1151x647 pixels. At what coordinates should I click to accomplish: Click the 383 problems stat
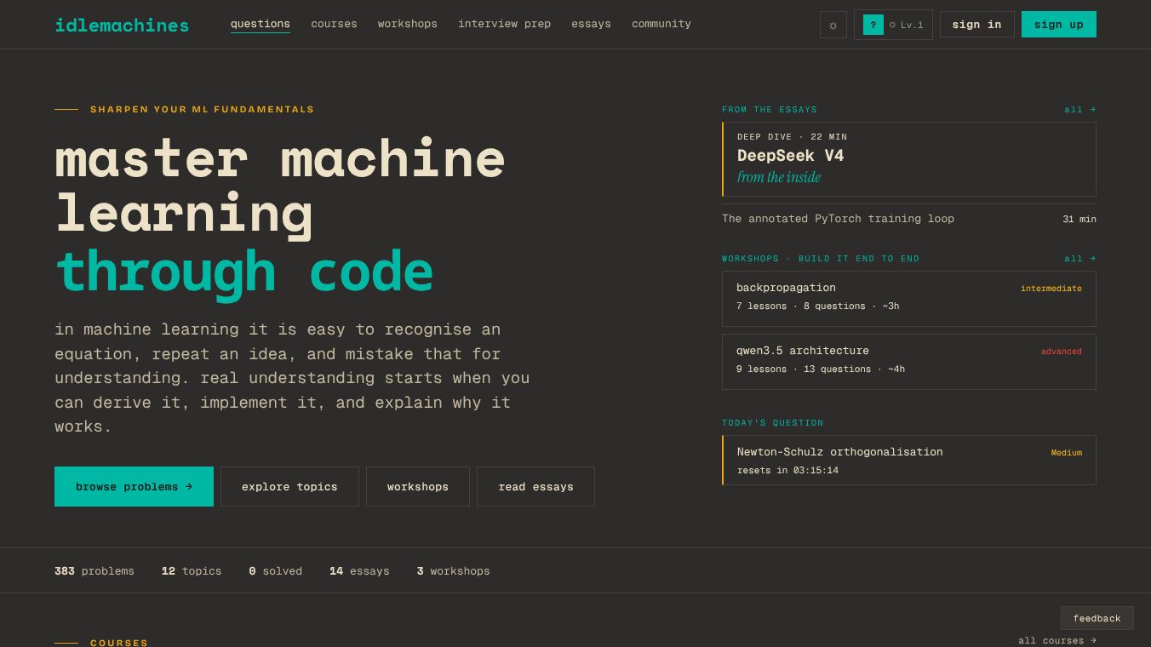click(x=94, y=571)
